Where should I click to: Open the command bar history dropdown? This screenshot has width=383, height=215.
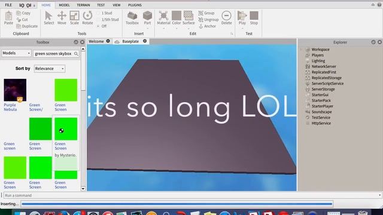tap(379, 195)
